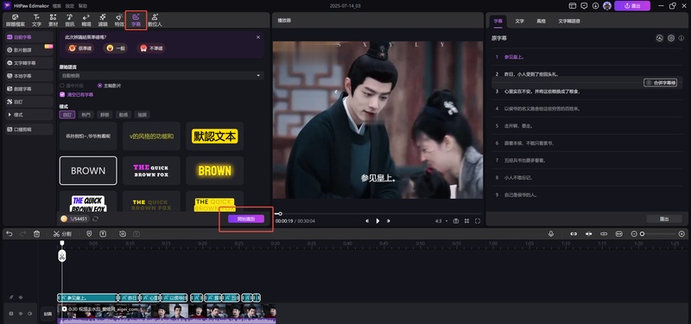Viewport: 691px width, 324px height.
Task: Step to previous frame in player
Action: pyautogui.click(x=367, y=221)
